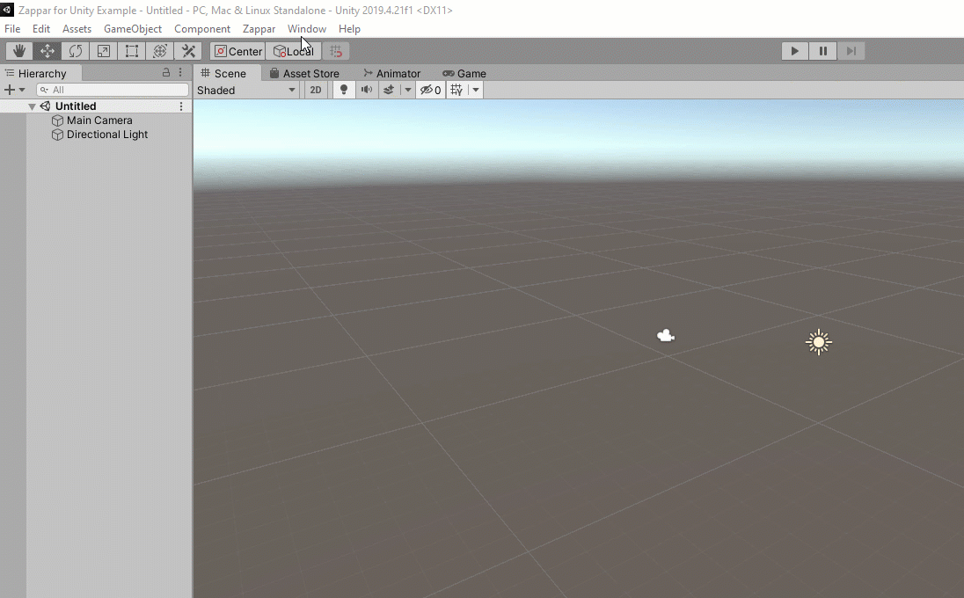The width and height of the screenshot is (964, 598).
Task: Select Main Camera in Hierarchy
Action: coord(99,120)
